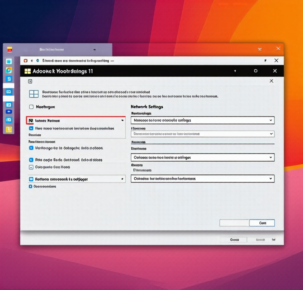The image size is (303, 290).
Task: Toggle the blue checkbox under the red-highlighted row
Action: pyautogui.click(x=31, y=128)
